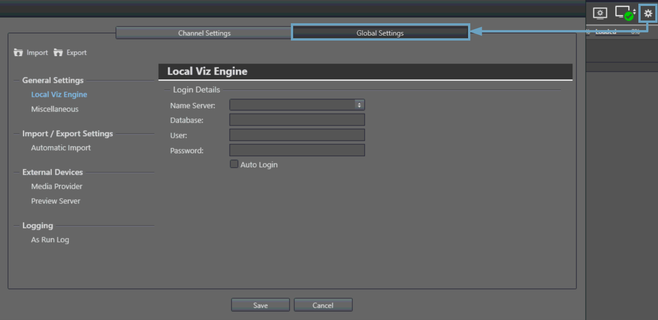Focus the User text field
Image resolution: width=658 pixels, height=320 pixels.
coord(297,135)
